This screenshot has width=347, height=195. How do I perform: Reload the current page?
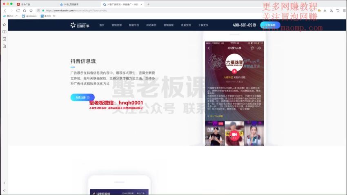pyautogui.click(x=18, y=10)
